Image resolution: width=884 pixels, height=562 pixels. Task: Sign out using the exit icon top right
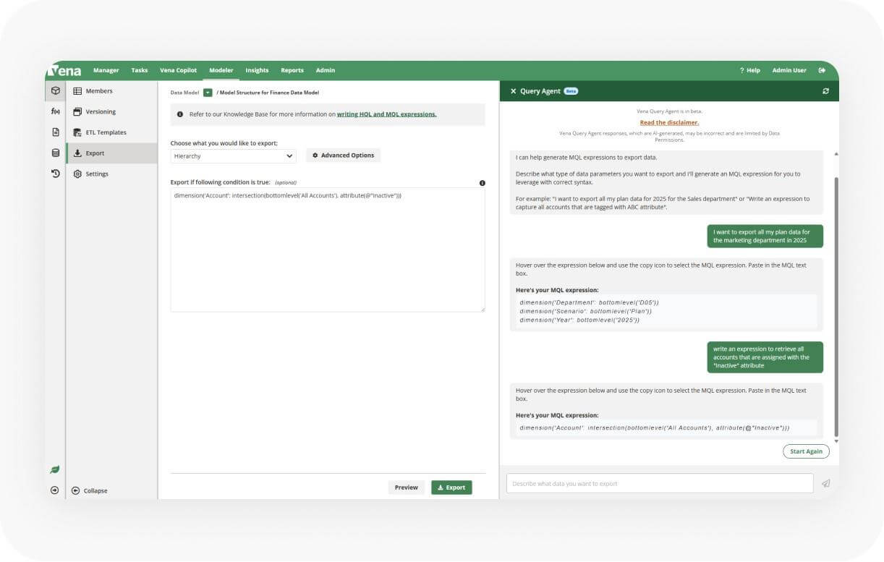822,70
